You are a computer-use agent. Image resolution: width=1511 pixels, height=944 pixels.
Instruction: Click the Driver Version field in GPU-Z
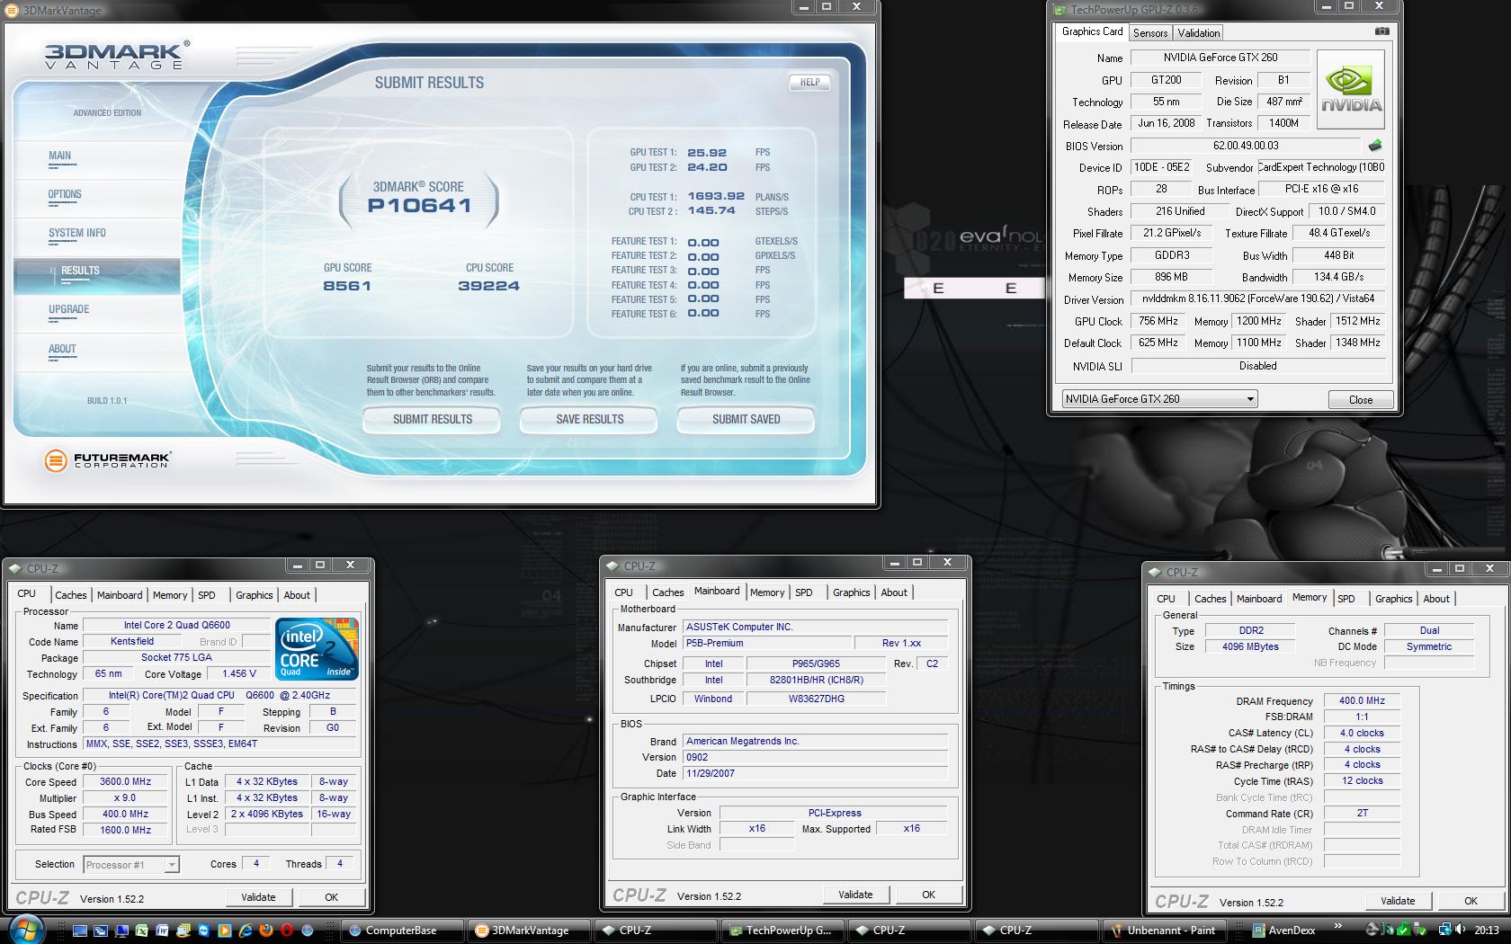tap(1258, 298)
